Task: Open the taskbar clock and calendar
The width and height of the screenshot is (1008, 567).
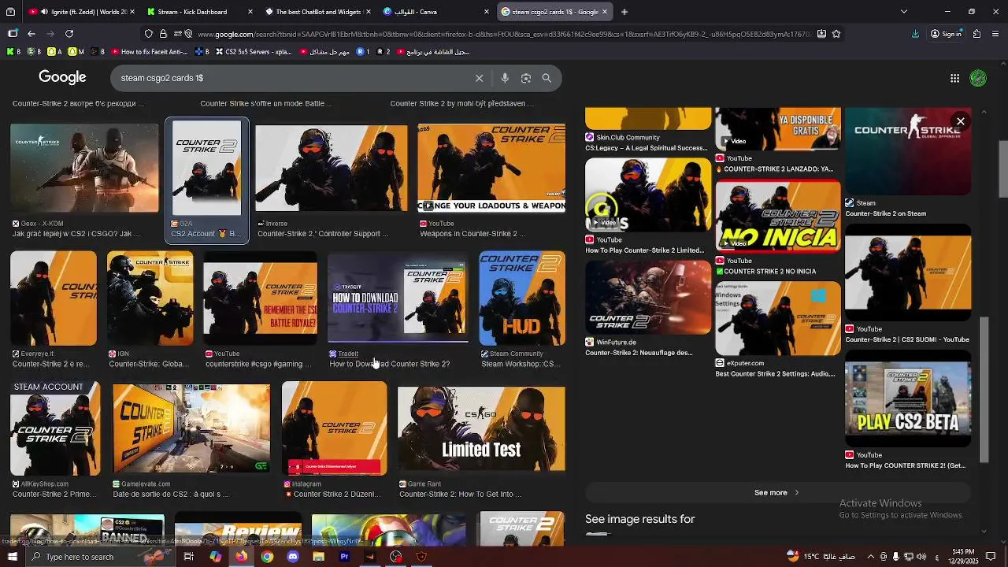Action: pyautogui.click(x=963, y=557)
